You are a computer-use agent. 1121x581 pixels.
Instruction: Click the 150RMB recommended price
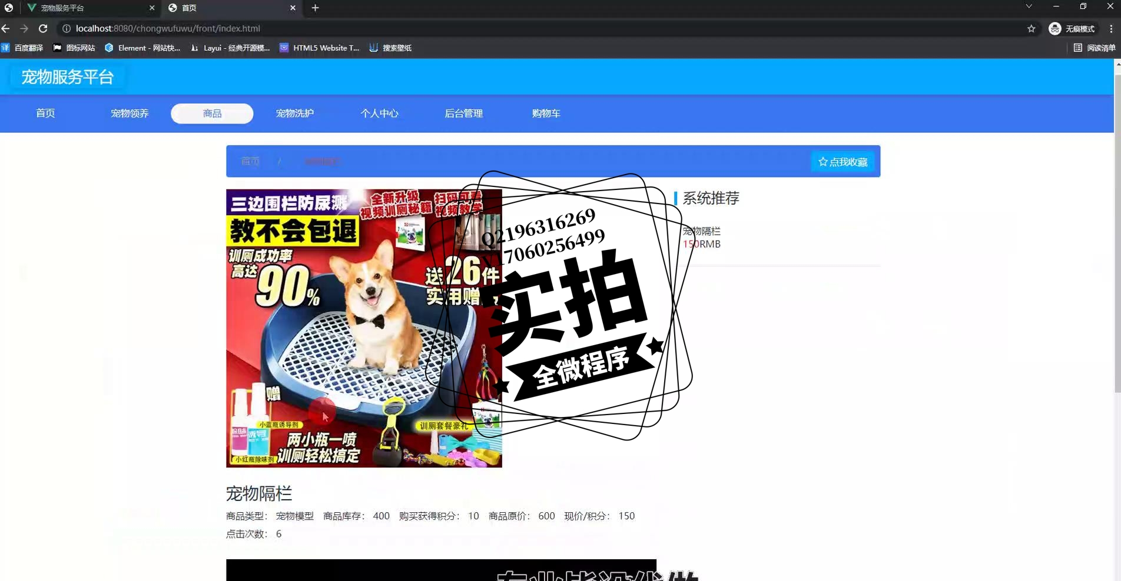(701, 244)
